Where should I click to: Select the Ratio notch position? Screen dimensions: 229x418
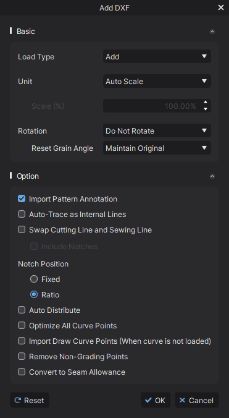coord(34,294)
